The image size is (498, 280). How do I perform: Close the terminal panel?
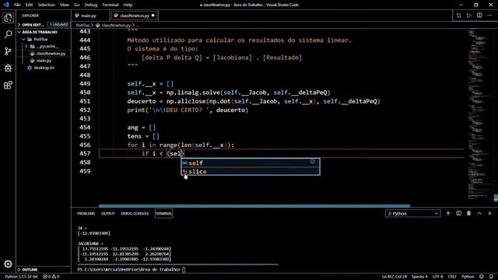pyautogui.click(x=489, y=213)
